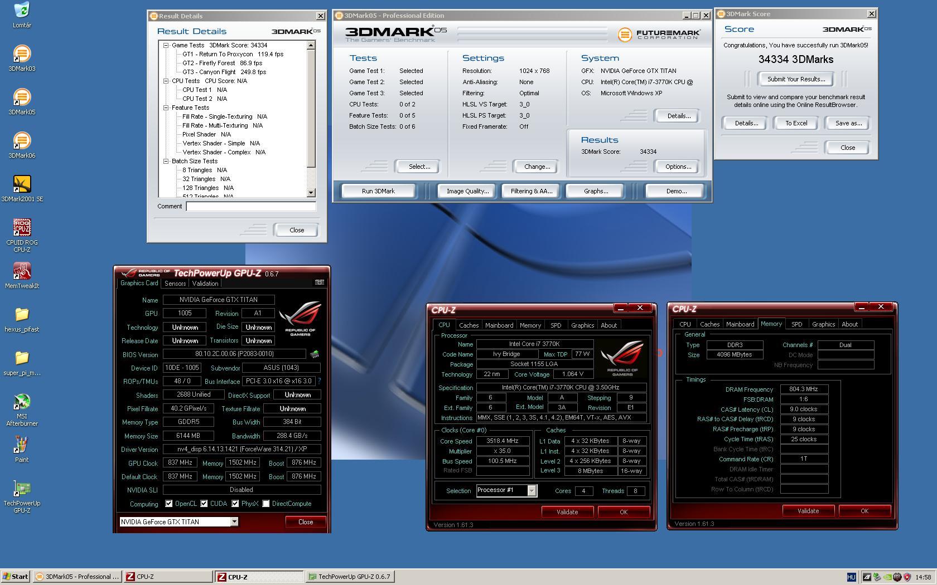The width and height of the screenshot is (937, 585).
Task: Click the system tray clock showing 14:58
Action: click(923, 577)
